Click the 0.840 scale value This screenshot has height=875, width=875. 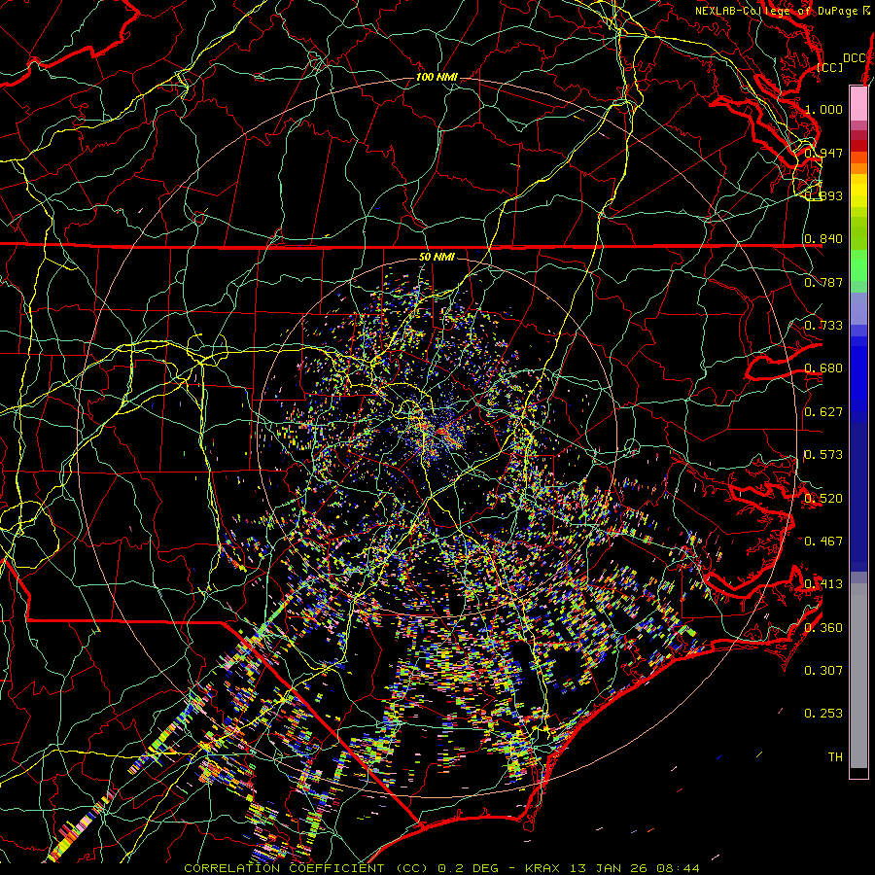tap(823, 239)
